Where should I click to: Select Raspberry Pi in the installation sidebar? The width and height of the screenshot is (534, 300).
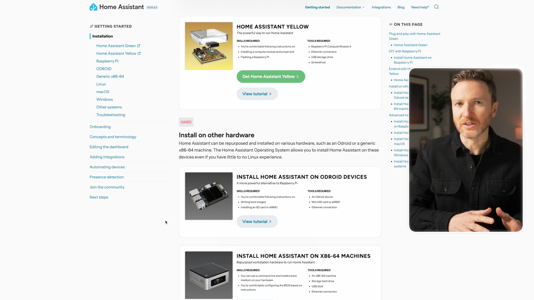[x=107, y=61]
